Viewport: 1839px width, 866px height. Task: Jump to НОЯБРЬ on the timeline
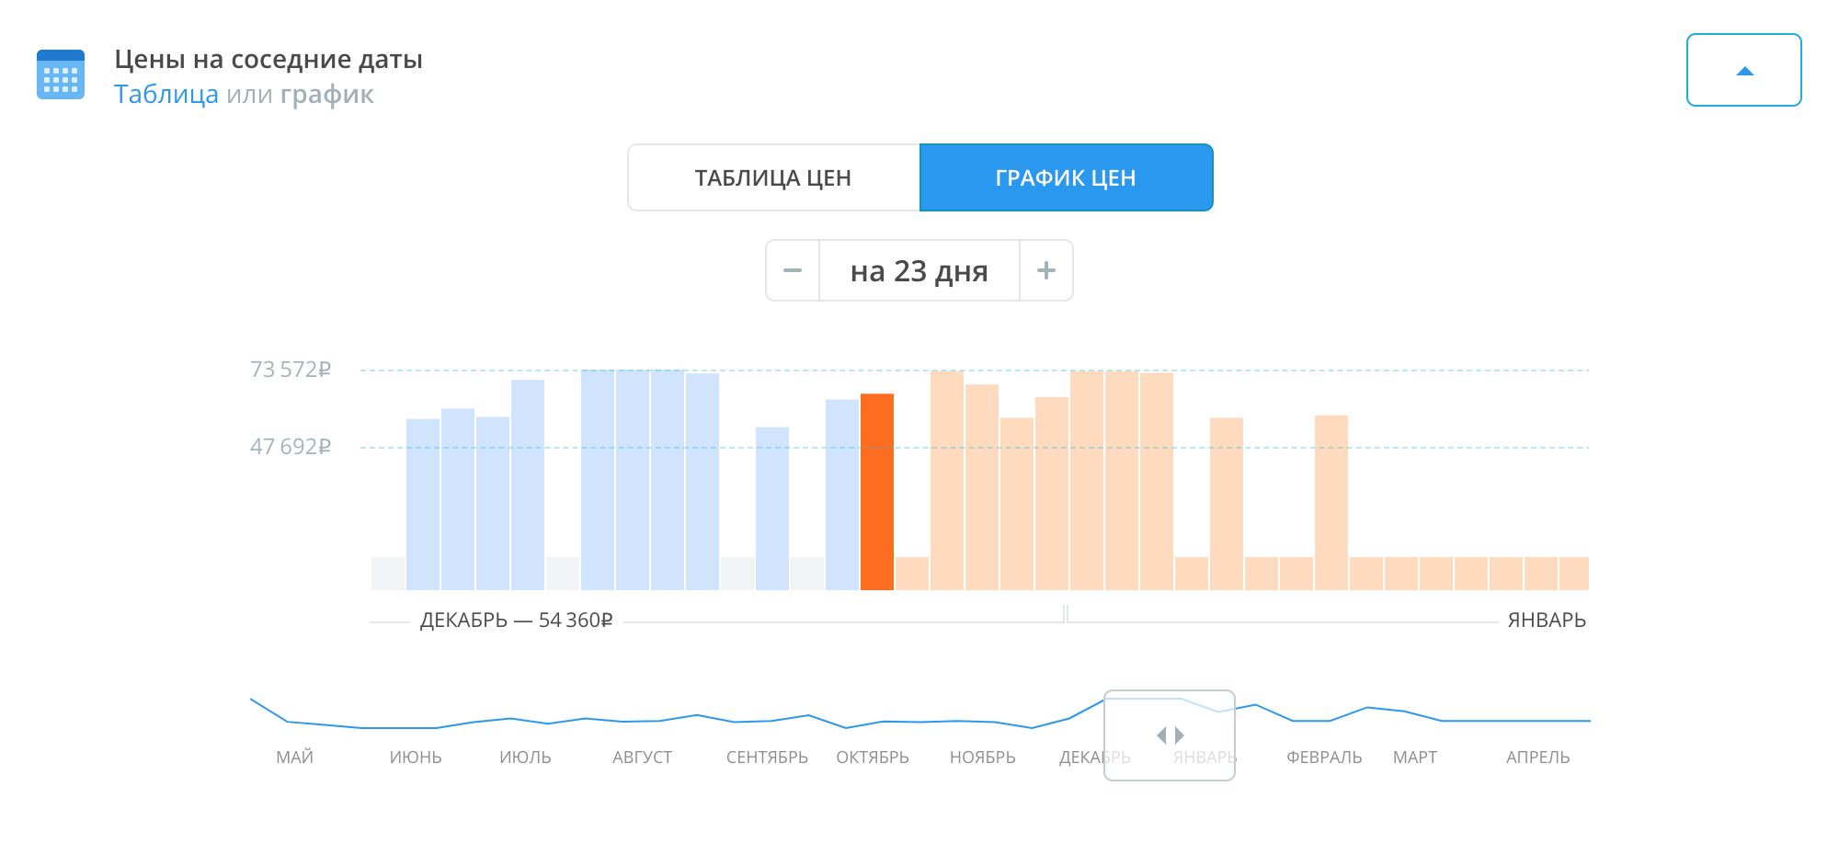[983, 758]
